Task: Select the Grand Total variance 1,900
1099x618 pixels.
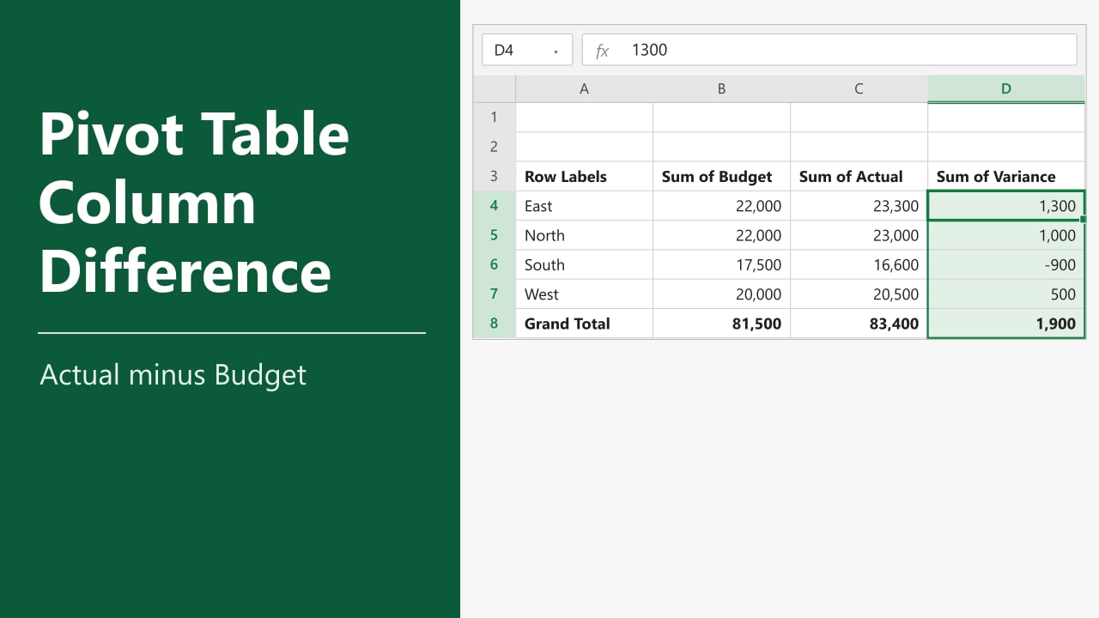Action: coord(1006,323)
